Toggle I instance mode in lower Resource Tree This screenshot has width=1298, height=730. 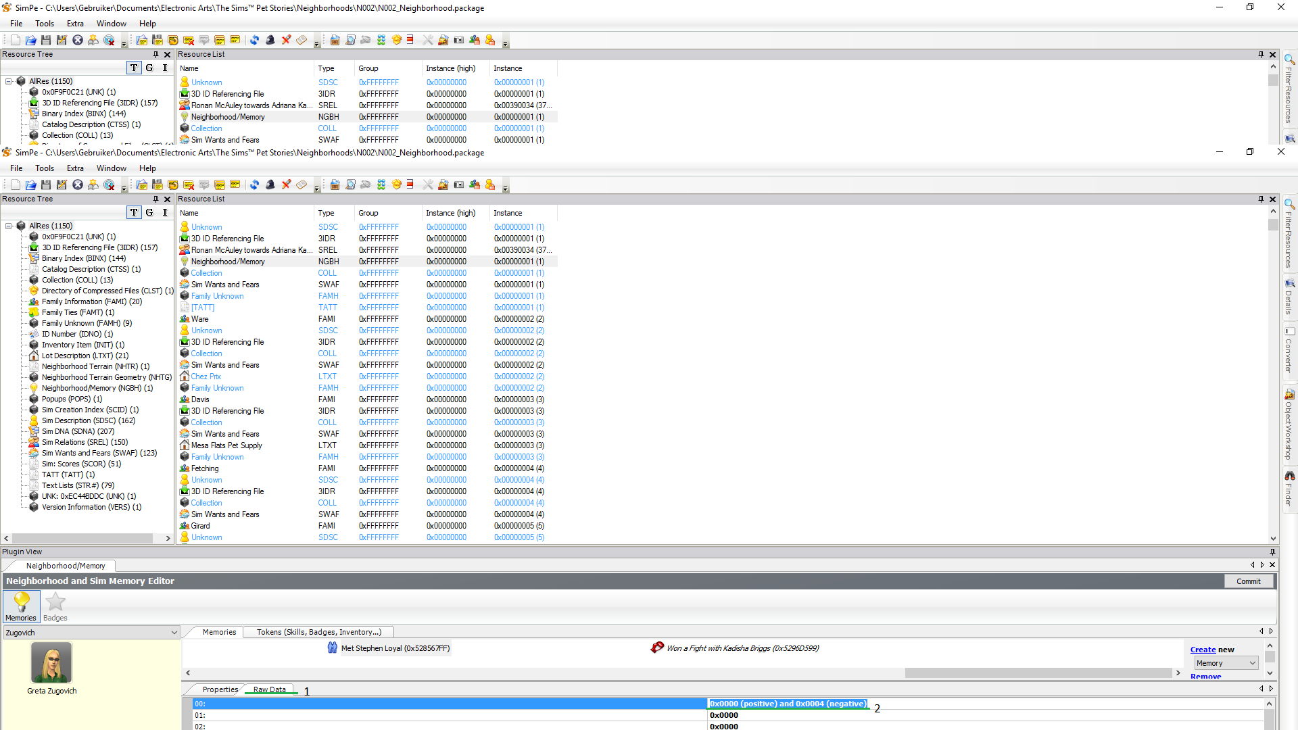[x=164, y=212]
